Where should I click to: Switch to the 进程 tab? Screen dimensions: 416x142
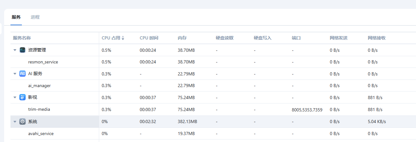[x=35, y=17]
